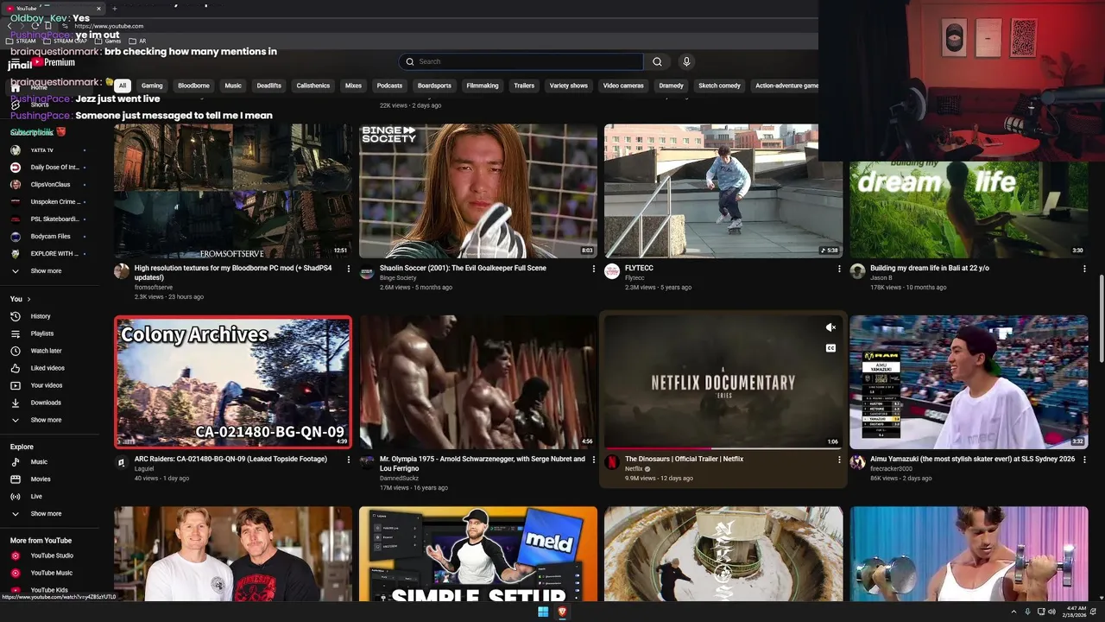Open YouTube Music link
This screenshot has width=1105, height=622.
pyautogui.click(x=51, y=573)
